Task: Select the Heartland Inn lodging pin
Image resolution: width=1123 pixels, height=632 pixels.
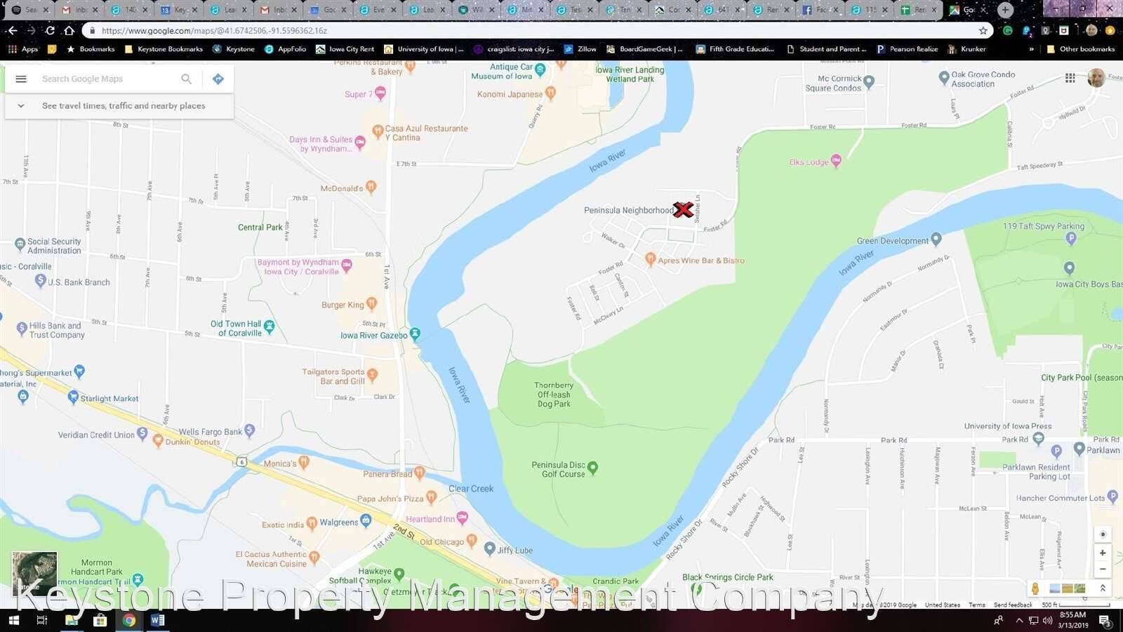Action: click(x=462, y=518)
